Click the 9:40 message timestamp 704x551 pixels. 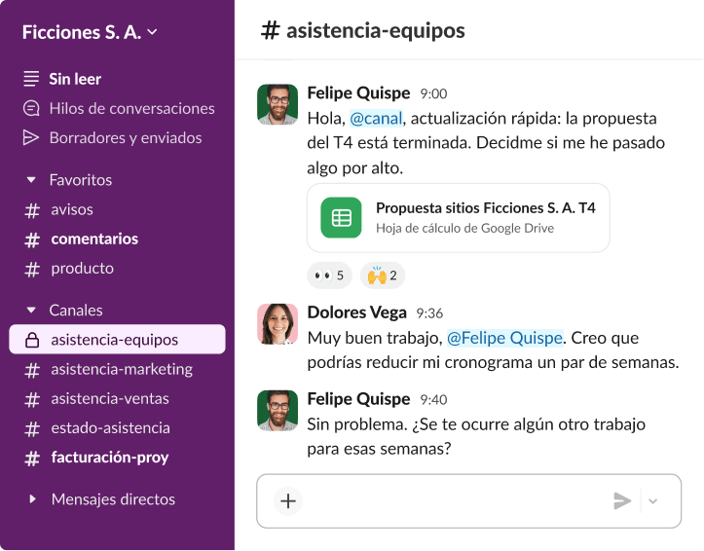pos(433,400)
